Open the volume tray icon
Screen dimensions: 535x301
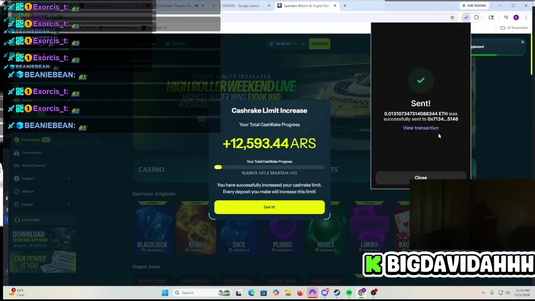(508, 293)
